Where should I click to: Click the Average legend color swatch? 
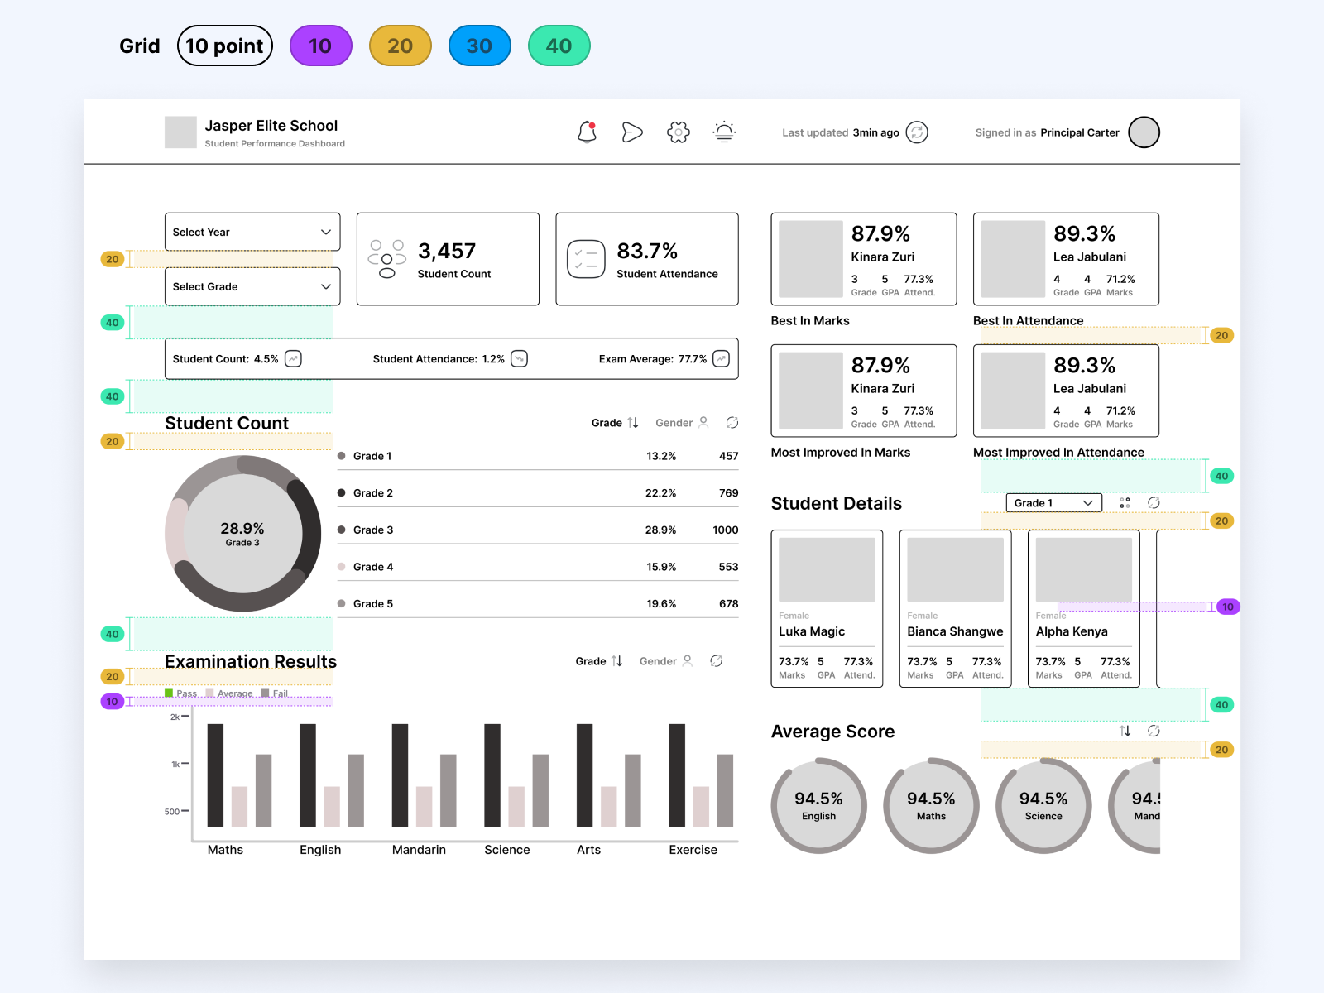(210, 692)
